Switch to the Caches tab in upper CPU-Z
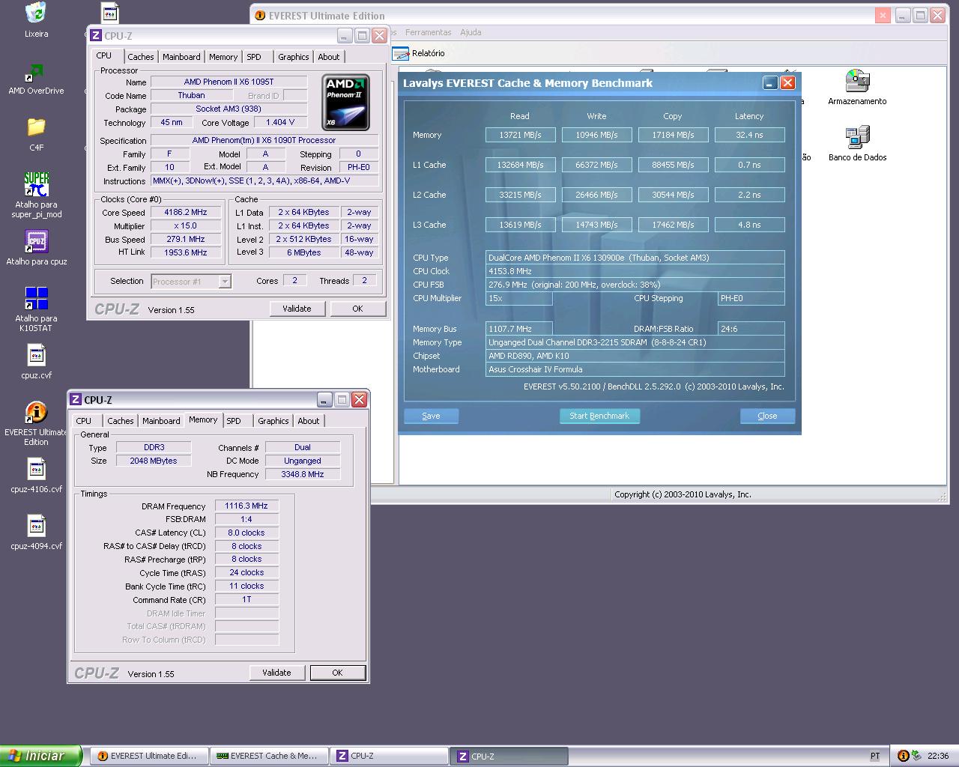959x767 pixels. (x=140, y=57)
